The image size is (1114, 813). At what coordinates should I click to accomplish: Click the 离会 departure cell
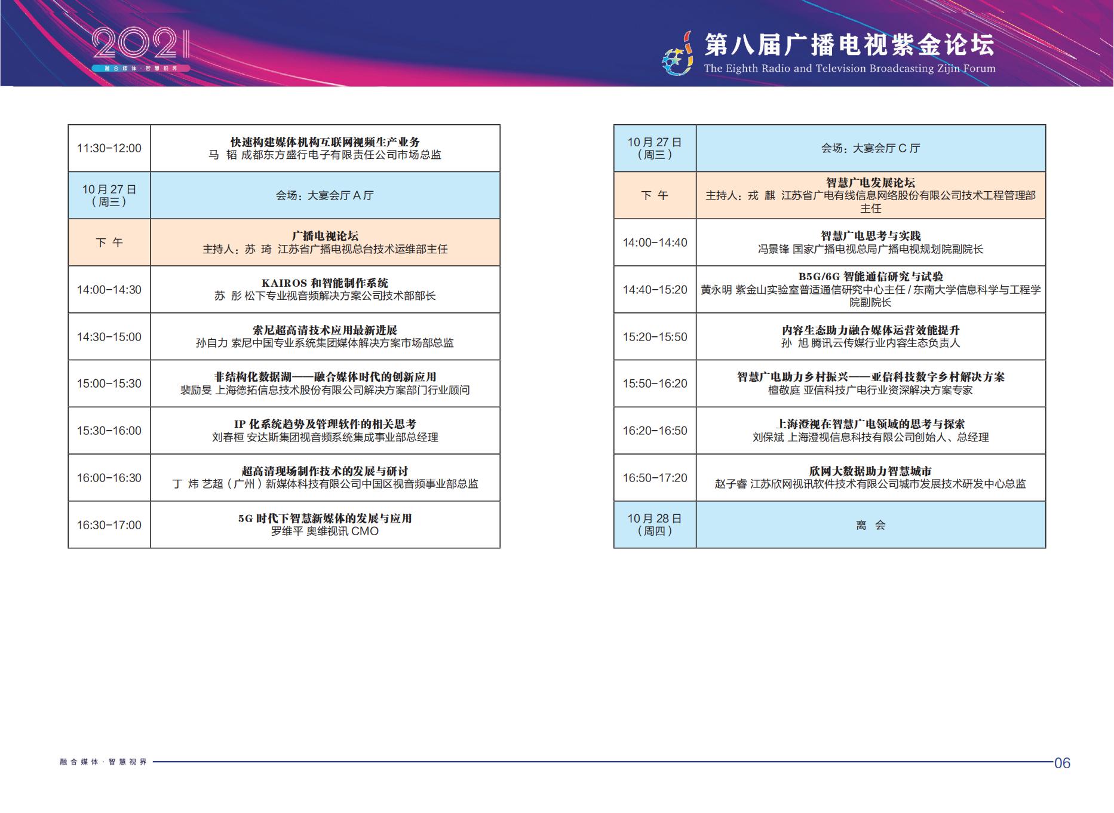871,525
